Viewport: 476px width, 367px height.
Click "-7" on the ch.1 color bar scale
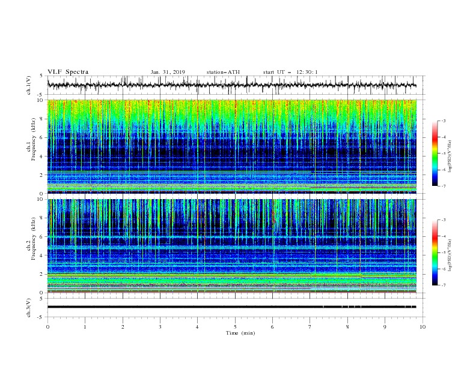point(444,186)
